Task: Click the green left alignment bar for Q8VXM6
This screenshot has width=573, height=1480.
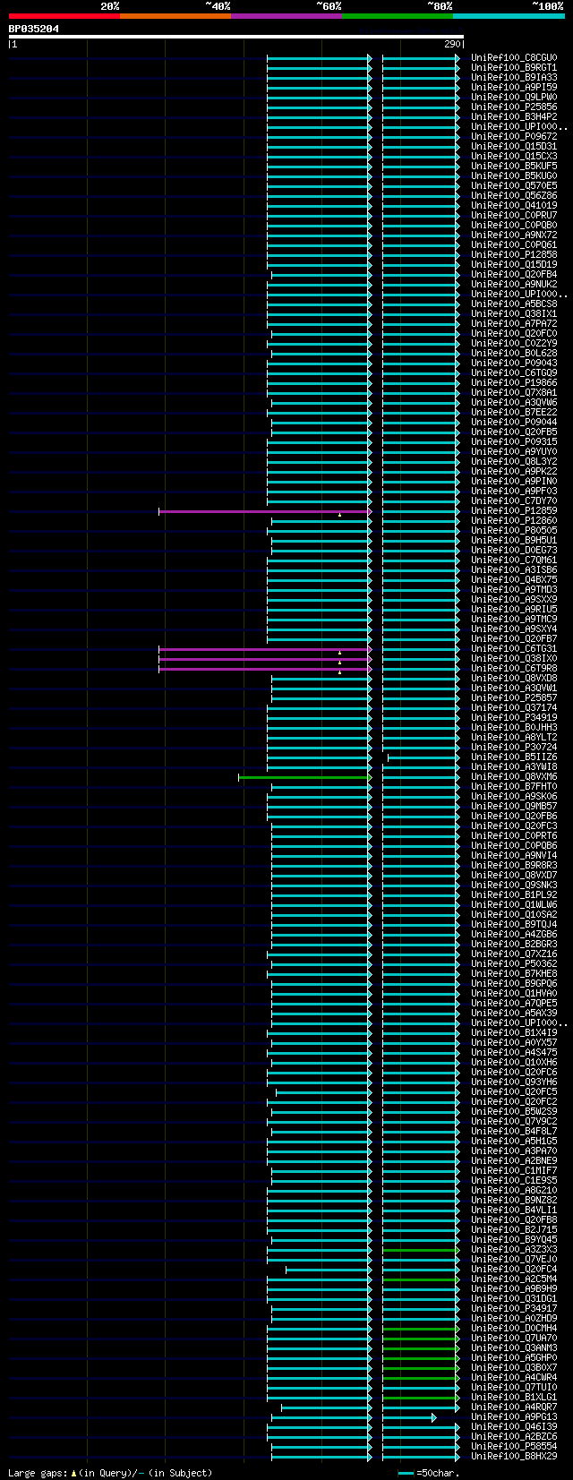Action: [x=304, y=778]
